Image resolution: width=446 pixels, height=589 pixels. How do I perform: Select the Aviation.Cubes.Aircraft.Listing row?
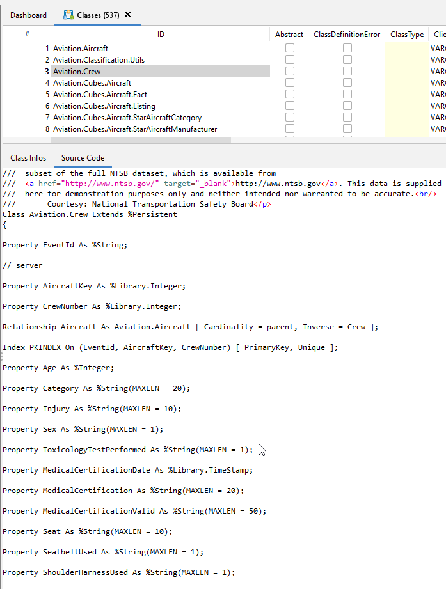point(104,106)
